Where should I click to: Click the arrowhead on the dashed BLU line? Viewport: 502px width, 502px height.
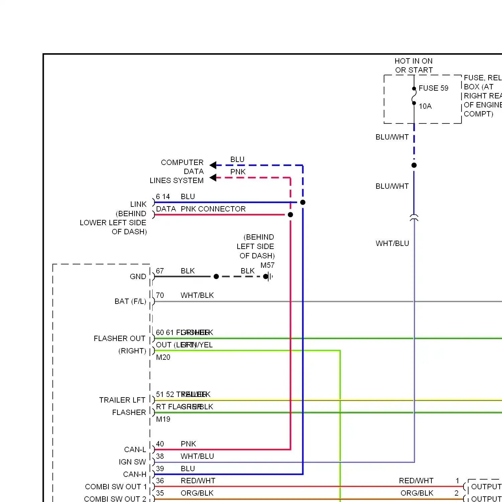pyautogui.click(x=213, y=165)
